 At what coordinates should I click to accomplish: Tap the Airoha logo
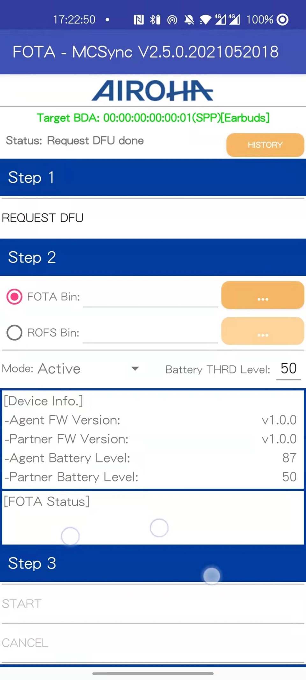152,91
